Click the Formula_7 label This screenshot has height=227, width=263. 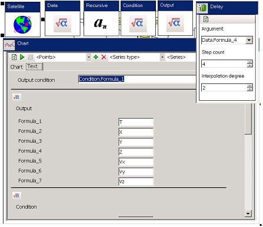pyautogui.click(x=30, y=180)
